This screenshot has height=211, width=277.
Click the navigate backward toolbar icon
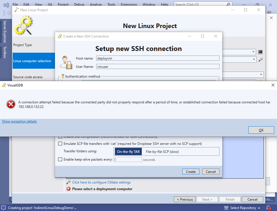[x=9, y=13]
